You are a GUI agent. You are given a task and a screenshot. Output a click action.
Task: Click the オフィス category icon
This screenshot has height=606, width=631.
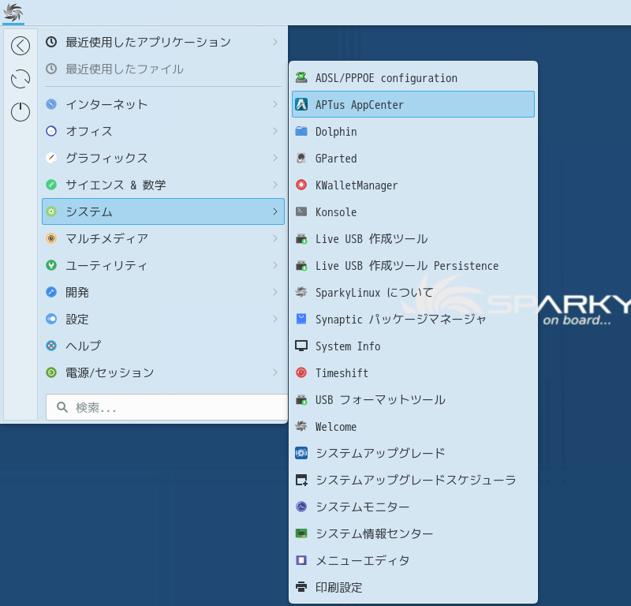[x=51, y=131]
